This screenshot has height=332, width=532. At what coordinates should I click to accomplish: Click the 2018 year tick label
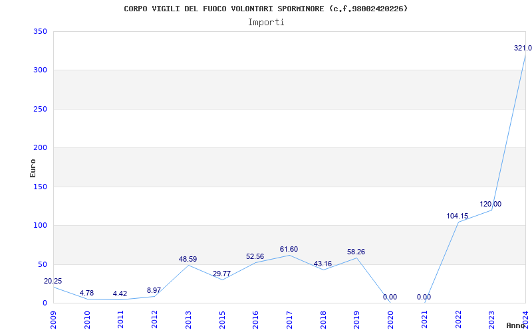323,320
